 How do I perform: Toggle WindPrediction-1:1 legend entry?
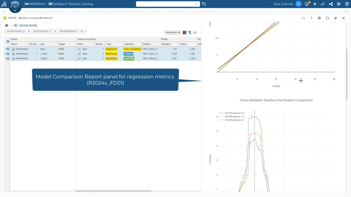point(232,117)
